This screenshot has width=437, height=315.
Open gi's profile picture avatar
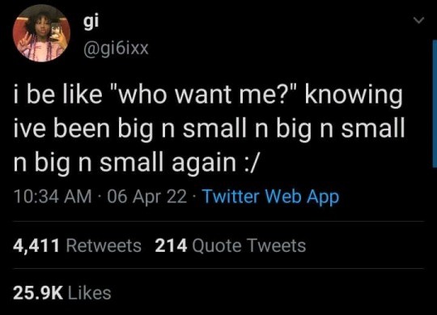(41, 33)
